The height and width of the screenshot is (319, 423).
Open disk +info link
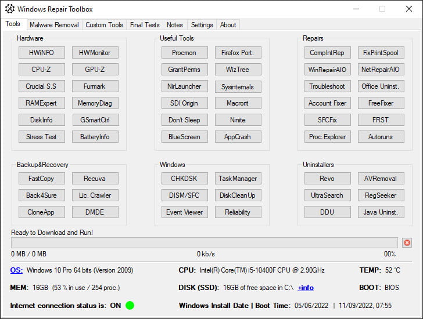[x=306, y=288]
